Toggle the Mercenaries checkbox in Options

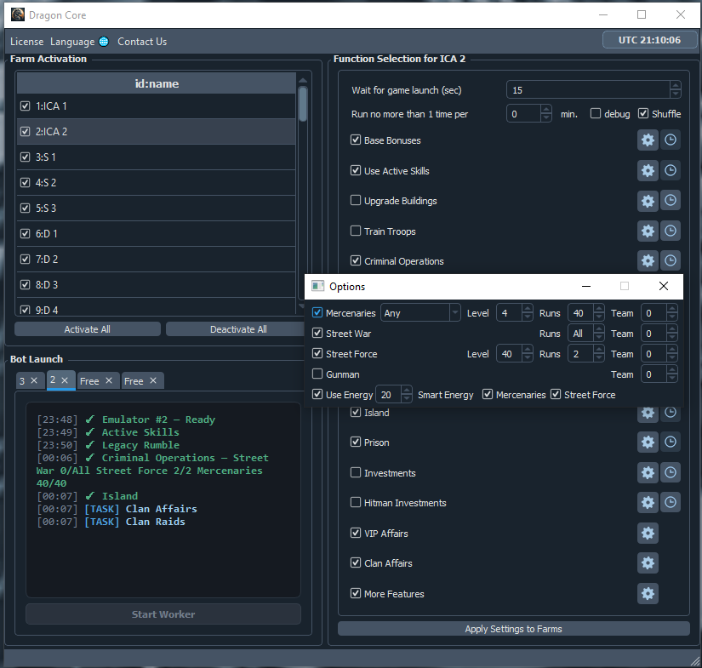317,312
